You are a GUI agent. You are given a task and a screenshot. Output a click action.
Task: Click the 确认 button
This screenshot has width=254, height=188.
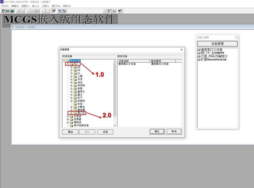click(x=157, y=131)
